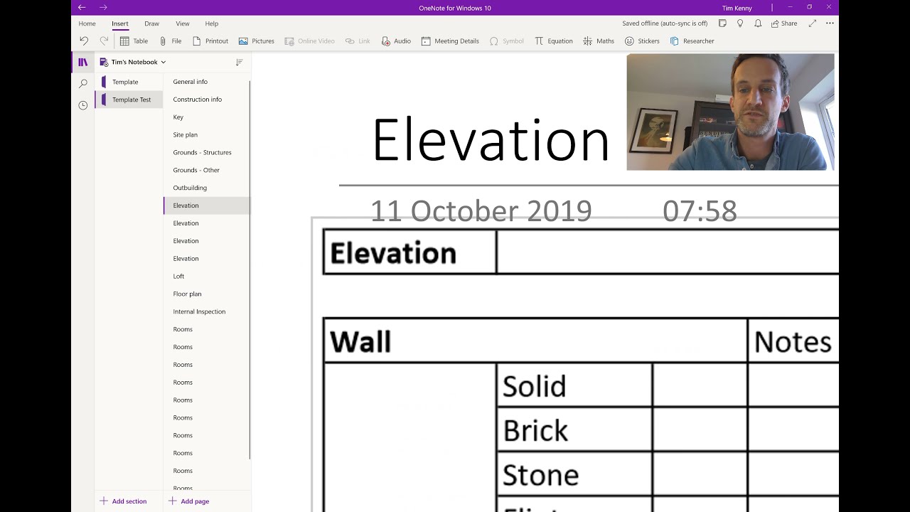This screenshot has height=512, width=910.
Task: Click the Solid table cell
Action: click(x=574, y=385)
